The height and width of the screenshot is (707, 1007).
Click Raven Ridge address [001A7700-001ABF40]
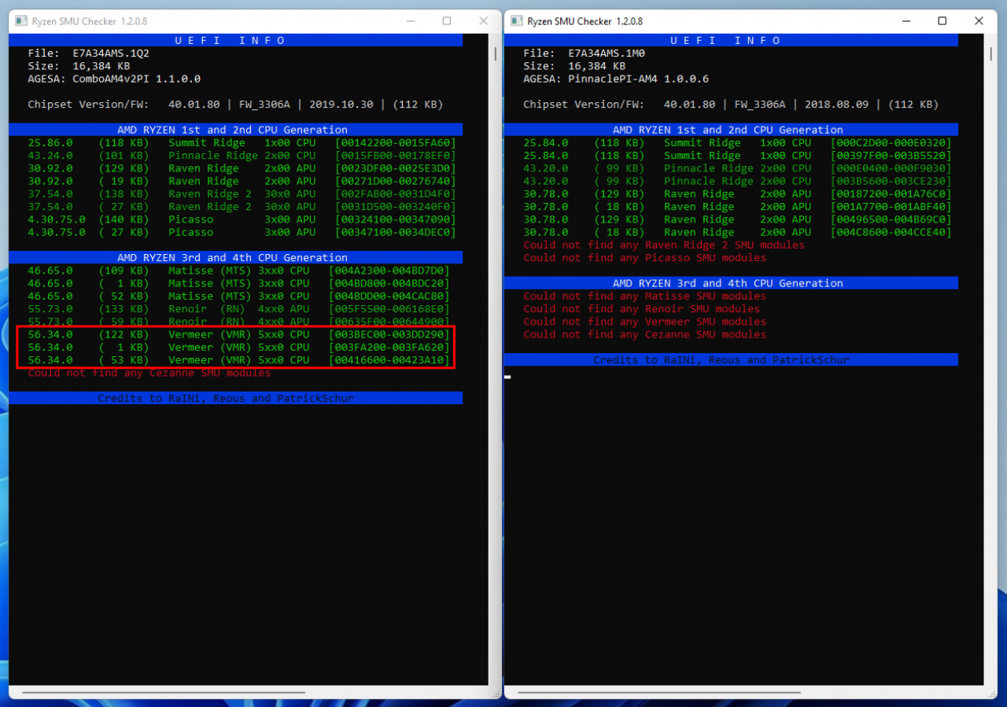click(x=891, y=207)
